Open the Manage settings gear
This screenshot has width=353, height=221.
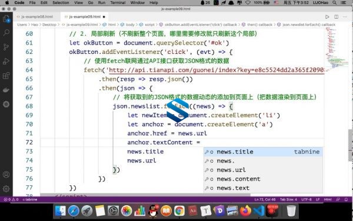pyautogui.click(x=6, y=189)
